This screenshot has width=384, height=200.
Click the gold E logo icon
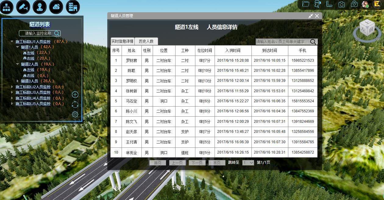[377, 4]
